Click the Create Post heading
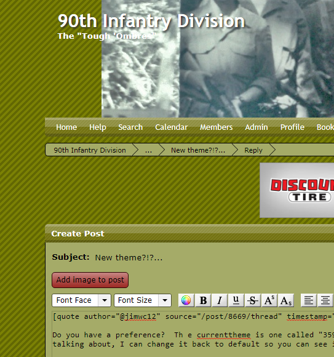The width and height of the screenshot is (334, 357). point(78,234)
